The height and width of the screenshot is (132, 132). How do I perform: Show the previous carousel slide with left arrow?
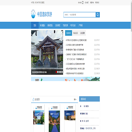(x=33, y=52)
